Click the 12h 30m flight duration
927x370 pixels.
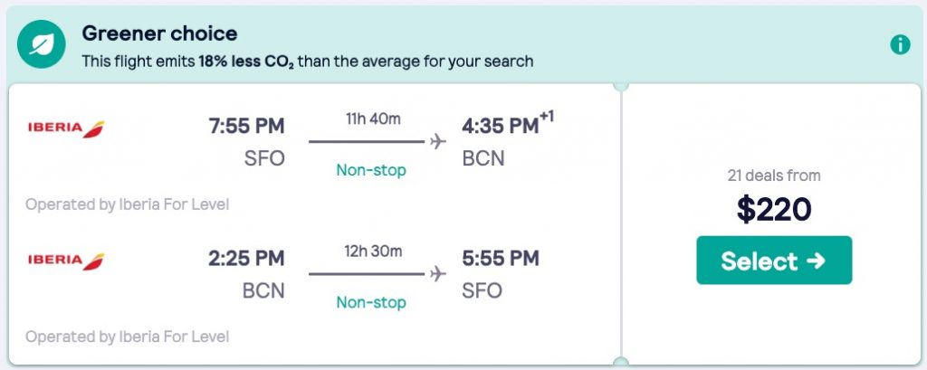pos(372,251)
